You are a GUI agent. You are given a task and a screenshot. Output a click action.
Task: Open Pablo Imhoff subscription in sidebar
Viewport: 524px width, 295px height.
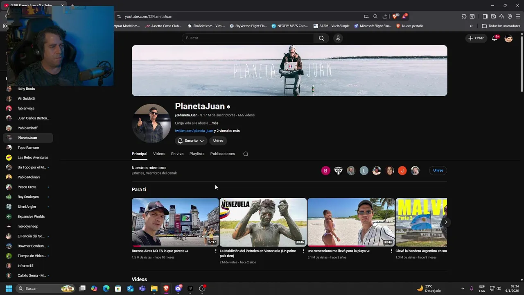tap(28, 128)
